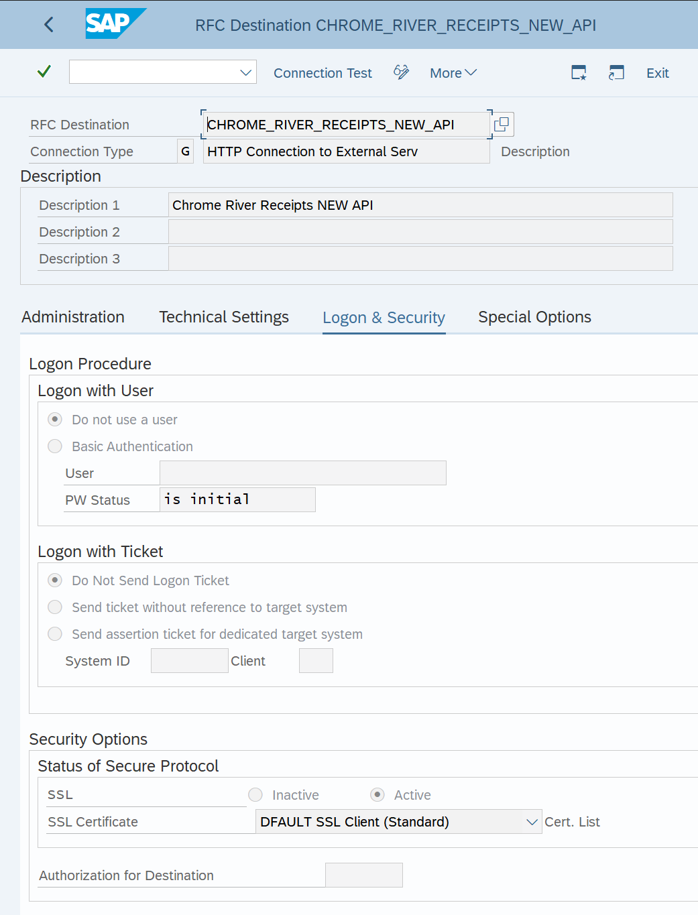The height and width of the screenshot is (915, 698).
Task: Toggle Display/Change mode with glasses-pencil icon
Action: click(401, 72)
